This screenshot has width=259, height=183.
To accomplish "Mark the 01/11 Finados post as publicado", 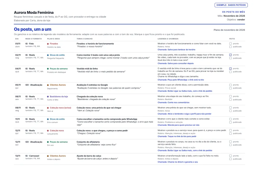I will pyautogui.click(x=231, y=47).
